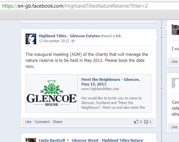Click the browser address bar URL

click(x=75, y=6)
